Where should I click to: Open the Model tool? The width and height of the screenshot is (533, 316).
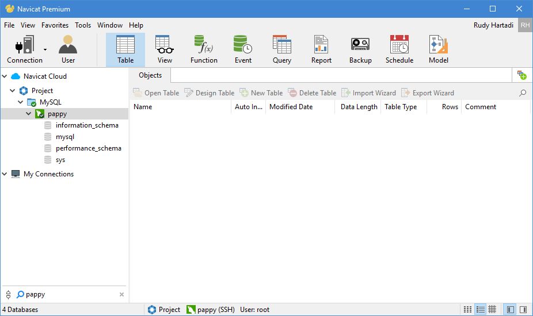[x=439, y=49]
